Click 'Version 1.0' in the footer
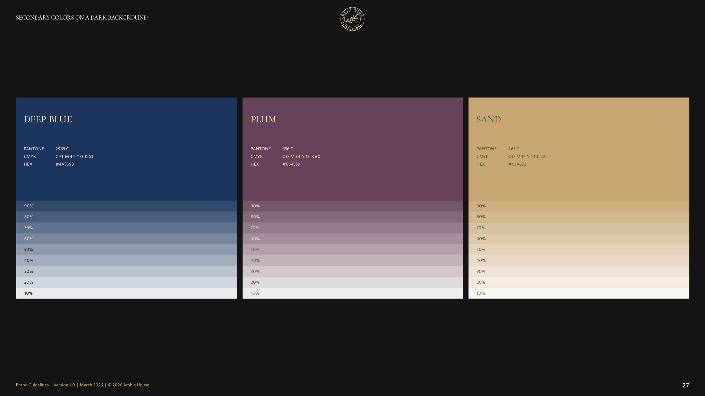Viewport: 705px width, 396px height. point(64,385)
